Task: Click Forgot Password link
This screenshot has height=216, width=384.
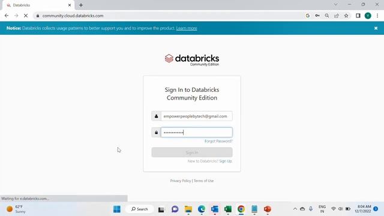Action: (218, 141)
